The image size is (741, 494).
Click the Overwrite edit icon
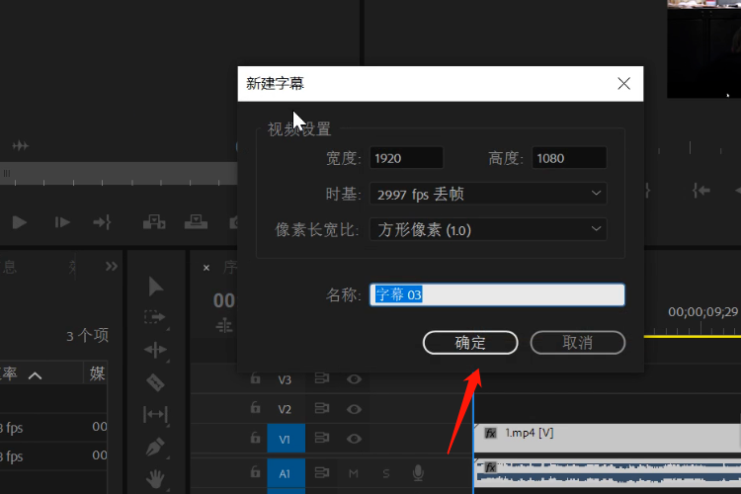(196, 221)
